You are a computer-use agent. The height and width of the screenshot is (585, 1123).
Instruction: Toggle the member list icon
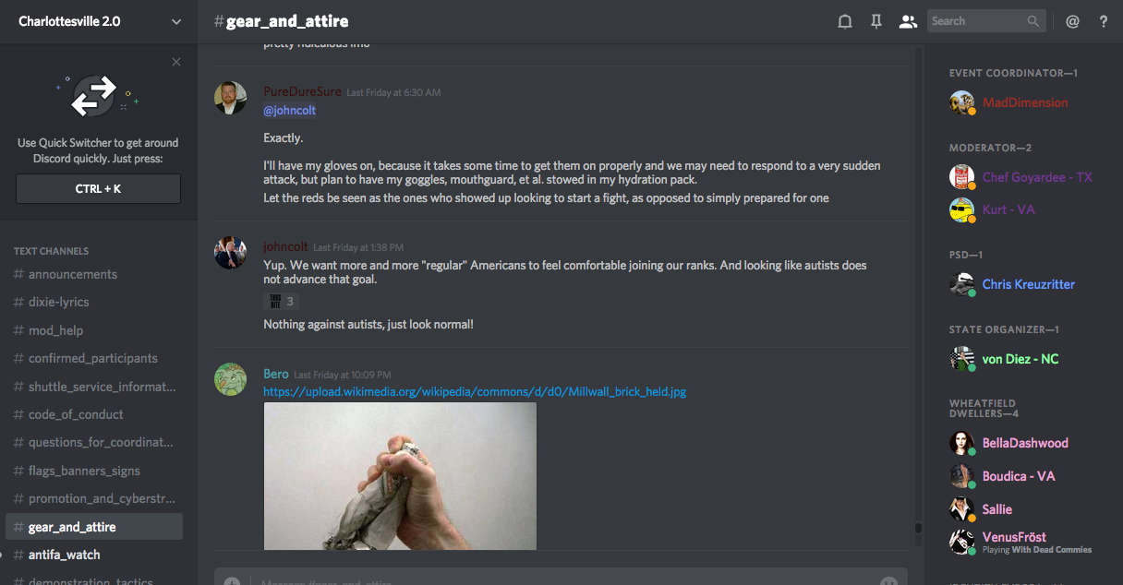point(908,21)
